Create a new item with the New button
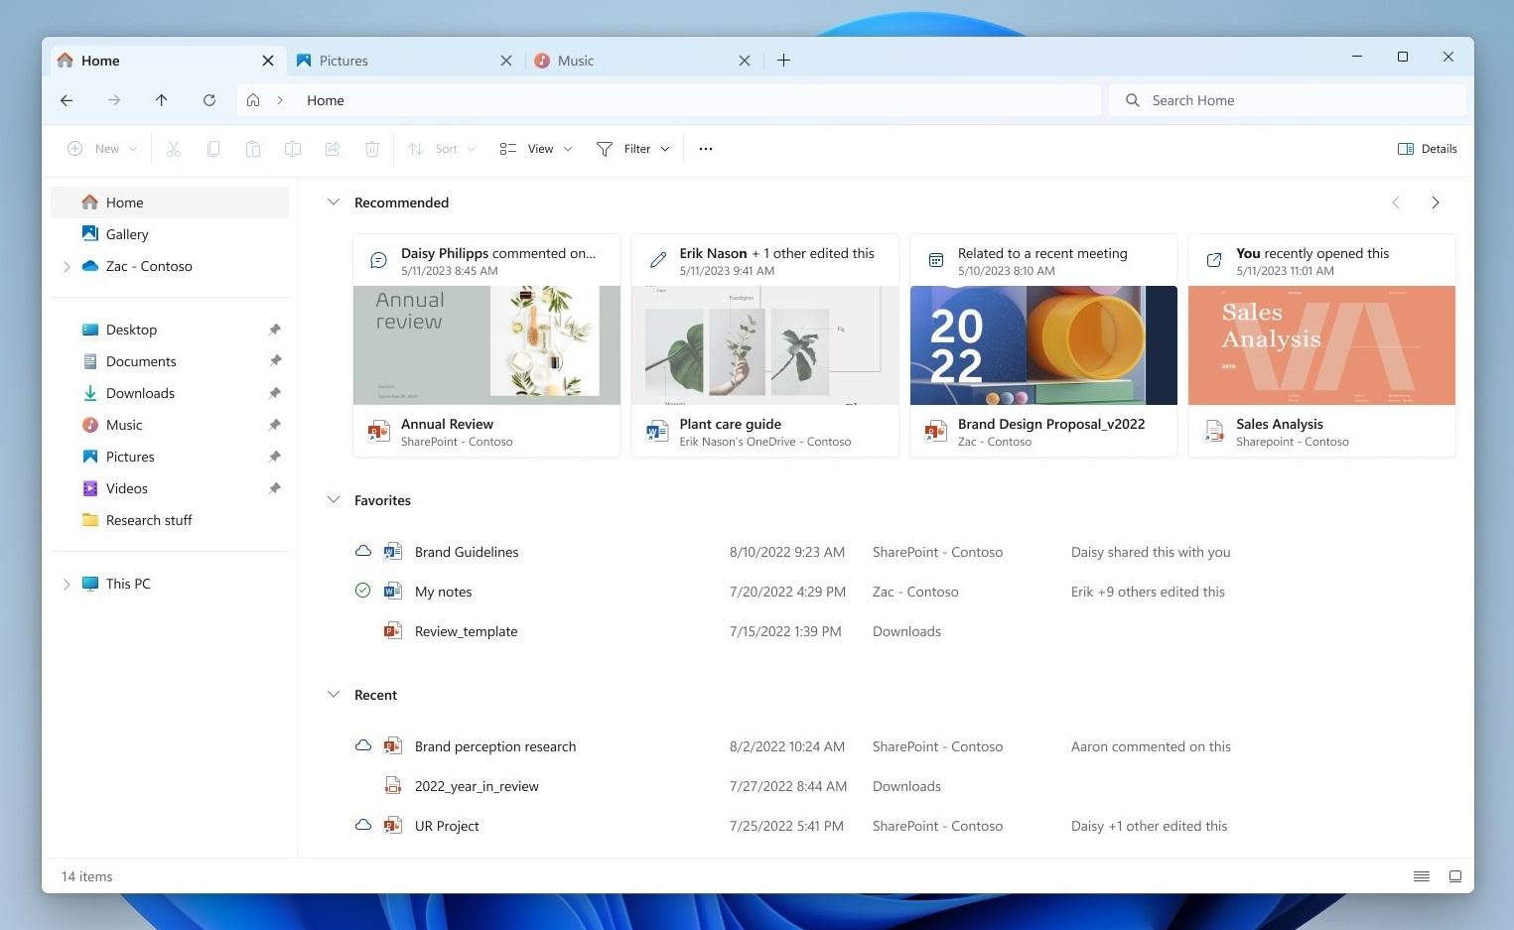Viewport: 1514px width, 930px height. 100,148
